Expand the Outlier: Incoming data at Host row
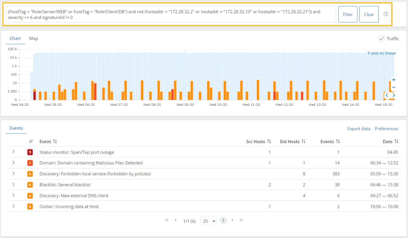 pos(14,206)
